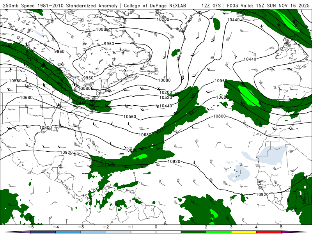Click the colorbar scale value 5
This screenshot has height=234, width=312.
click(281, 227)
